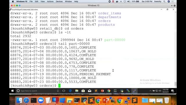Open the Parallels gear configuration icon
Image resolution: width=186 pixels, height=105 pixels.
[174, 6]
